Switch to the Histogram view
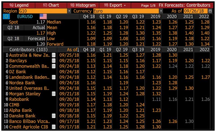This screenshot has height=132, width=216. [x=83, y=5]
